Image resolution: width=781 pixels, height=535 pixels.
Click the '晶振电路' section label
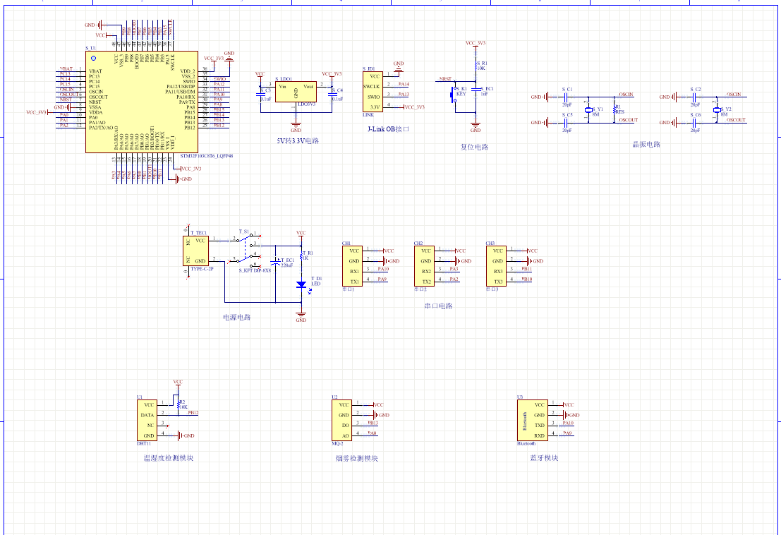[646, 144]
